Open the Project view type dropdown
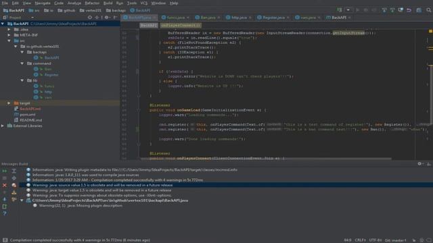 pyautogui.click(x=32, y=18)
